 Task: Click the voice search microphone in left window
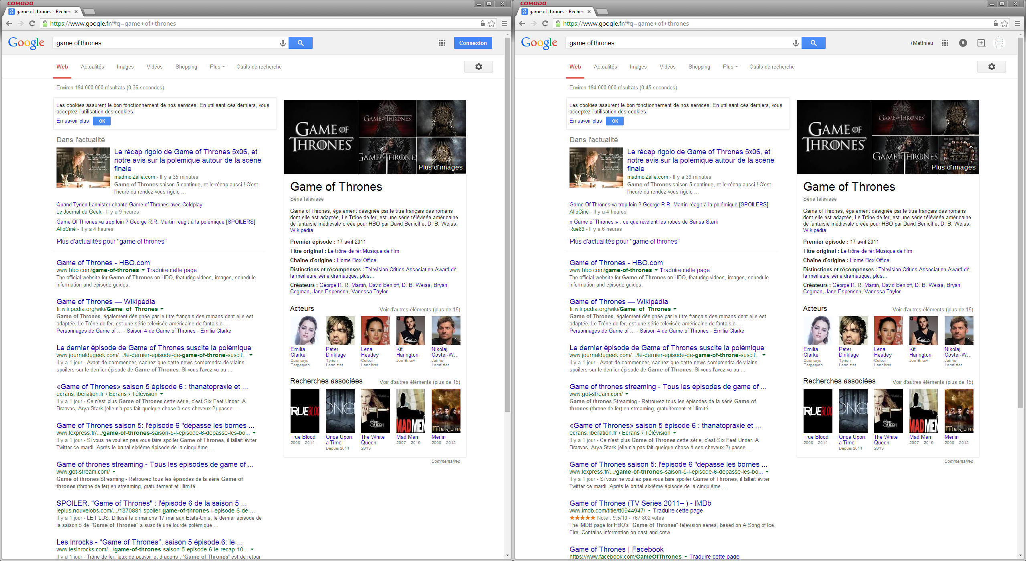coord(283,43)
